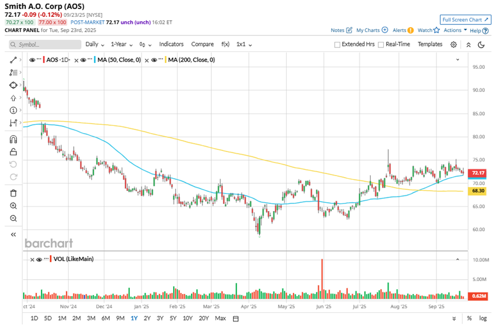Open Full Screen Chart

pyautogui.click(x=465, y=20)
